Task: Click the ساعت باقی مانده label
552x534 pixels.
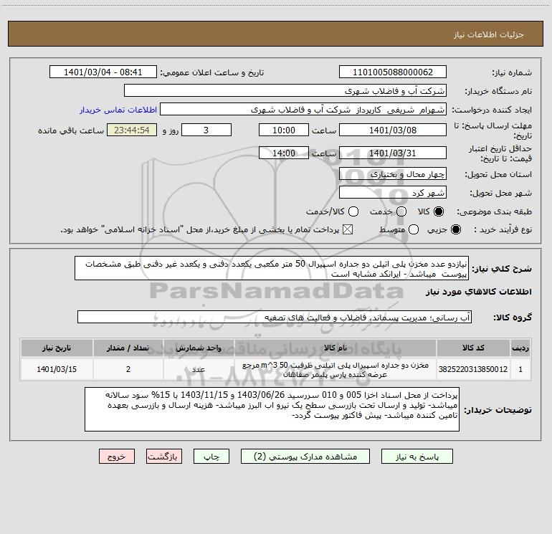Action: (x=71, y=130)
